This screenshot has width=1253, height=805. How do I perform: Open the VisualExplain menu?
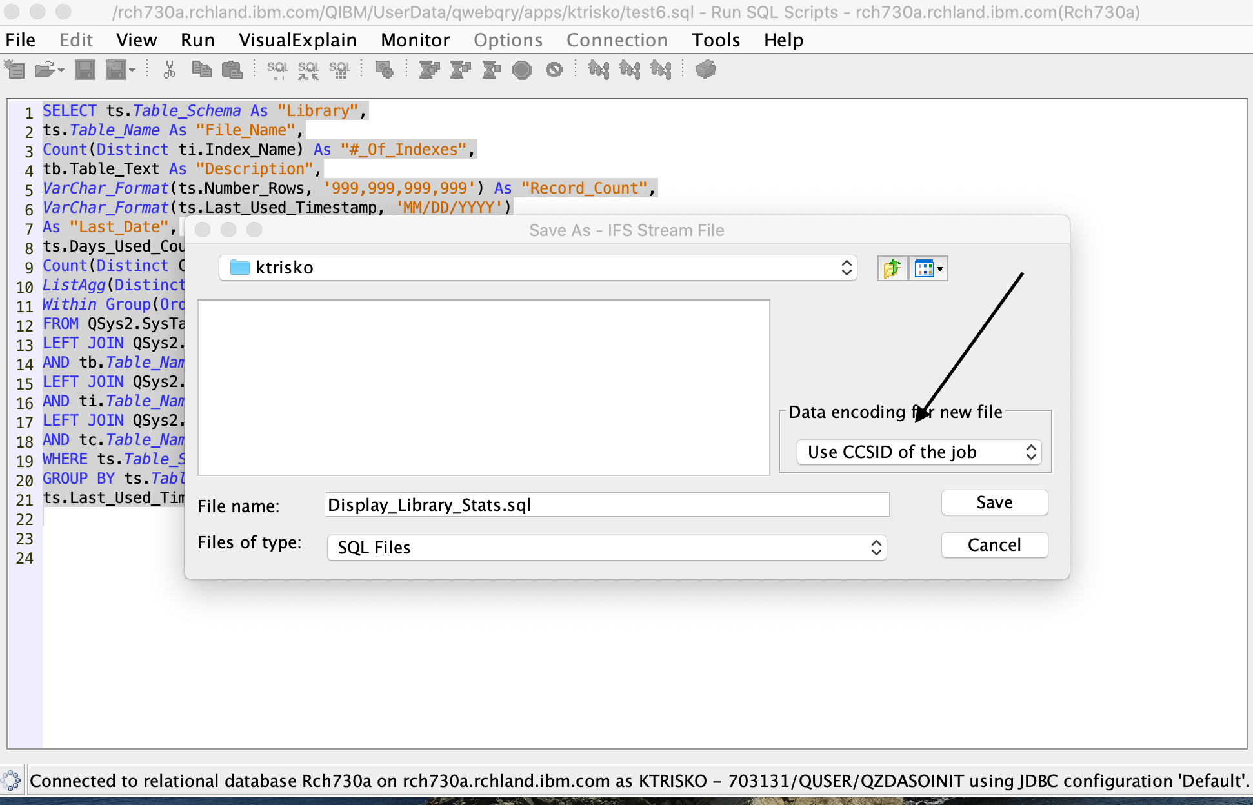click(297, 40)
